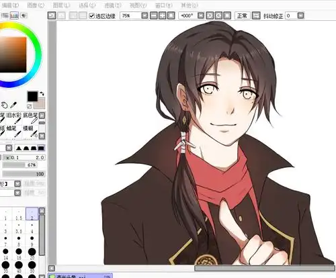This screenshot has width=336, height=278.
Task: Toggle the transparent color square under foreground swatch
Action: 29,106
